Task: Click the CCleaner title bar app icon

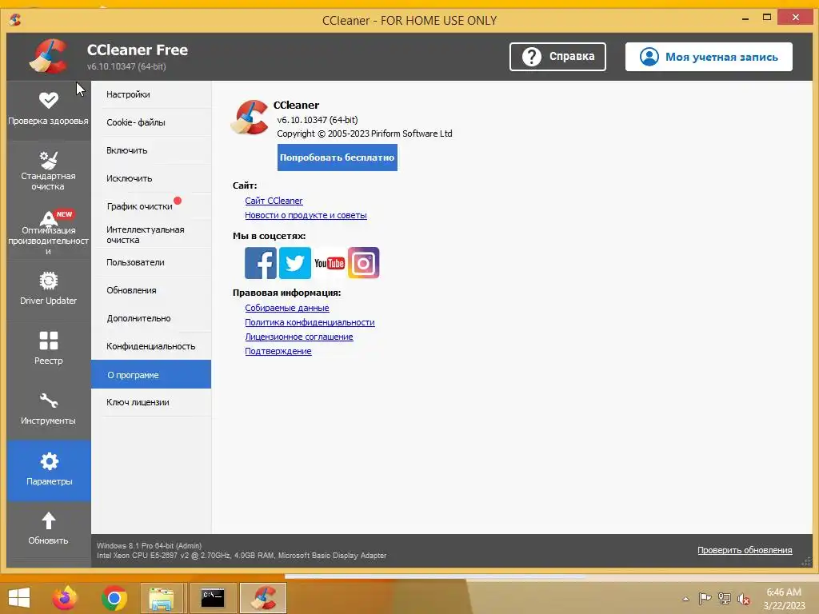Action: click(x=15, y=20)
